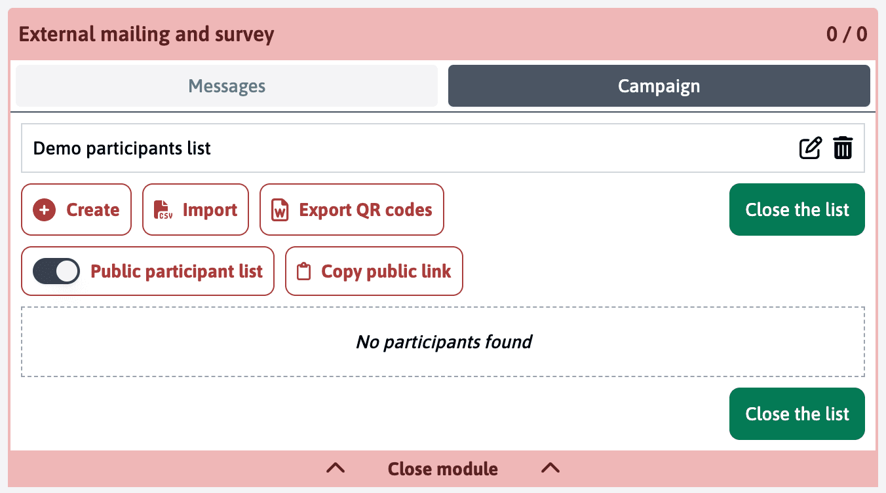
Task: Delete Demo participants list with trash icon
Action: click(843, 148)
